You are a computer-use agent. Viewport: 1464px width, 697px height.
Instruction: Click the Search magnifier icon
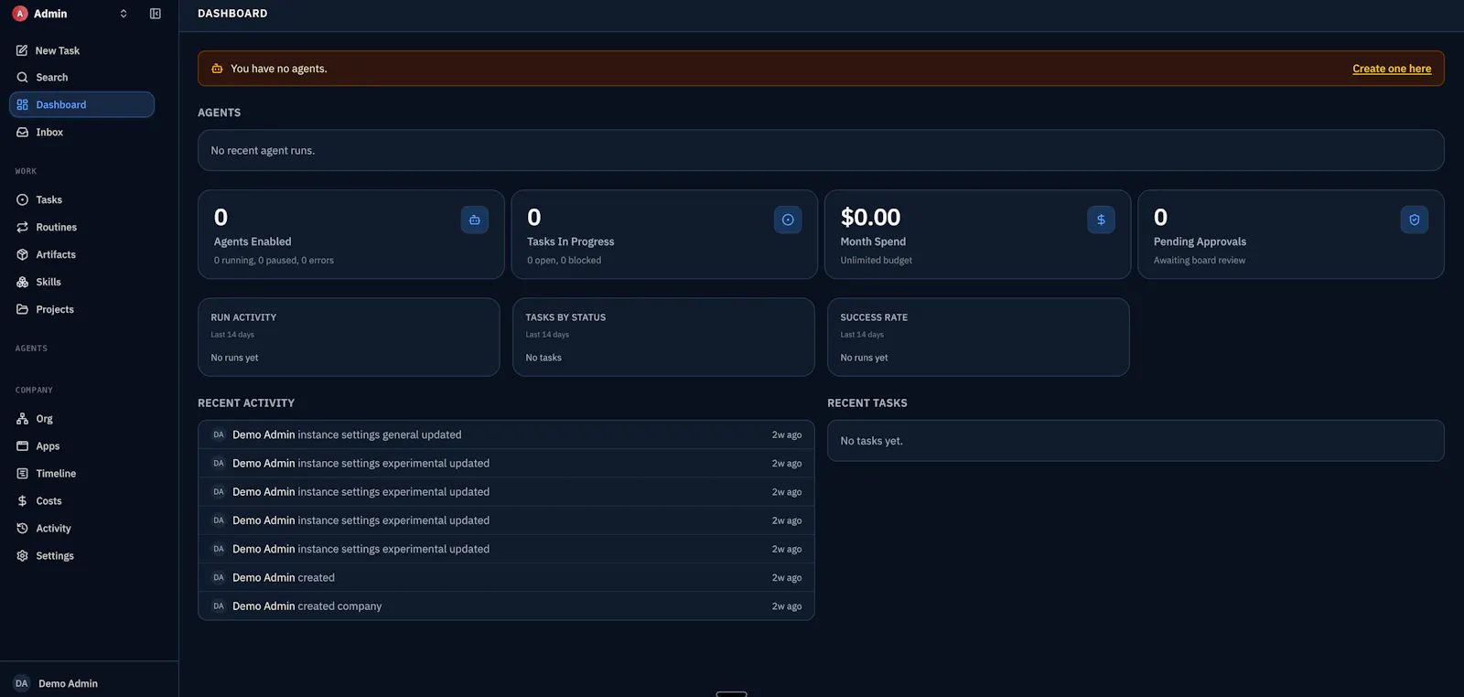pos(22,78)
